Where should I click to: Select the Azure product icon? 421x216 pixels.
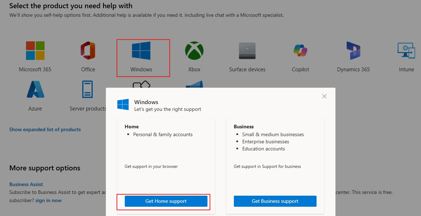[x=35, y=89]
